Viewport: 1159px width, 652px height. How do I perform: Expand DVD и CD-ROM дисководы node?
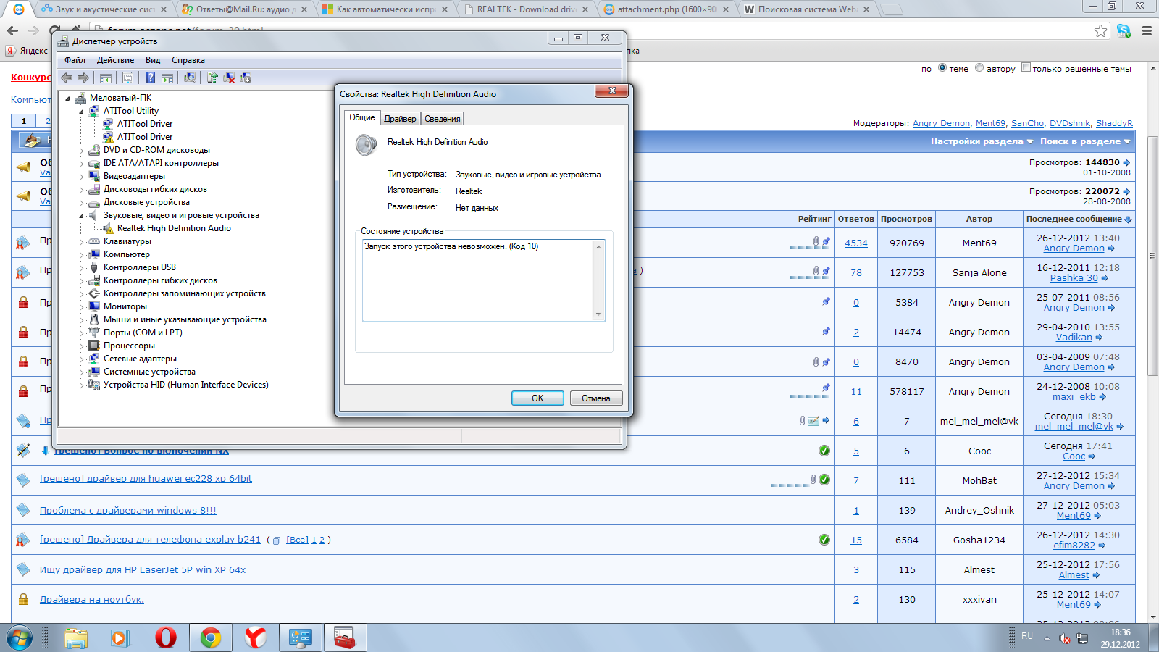[x=81, y=151]
